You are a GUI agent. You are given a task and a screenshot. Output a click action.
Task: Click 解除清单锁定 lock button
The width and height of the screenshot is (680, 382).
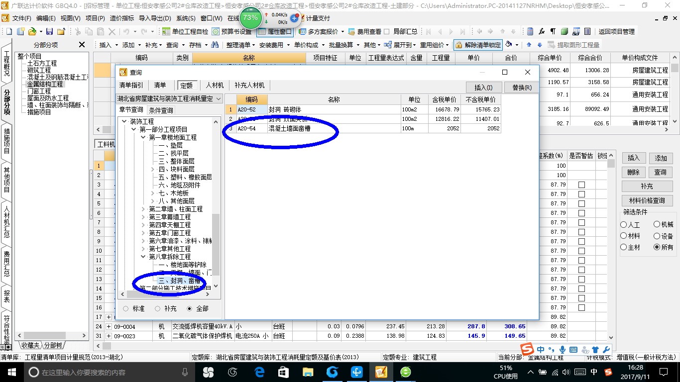tap(478, 45)
